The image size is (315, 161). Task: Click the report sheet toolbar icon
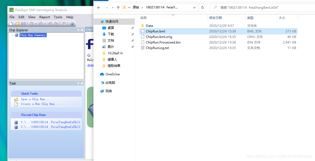(64, 24)
